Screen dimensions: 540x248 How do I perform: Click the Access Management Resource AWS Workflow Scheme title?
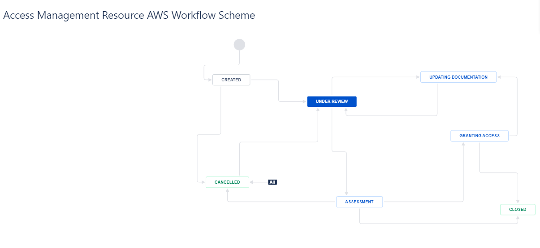[x=129, y=15]
